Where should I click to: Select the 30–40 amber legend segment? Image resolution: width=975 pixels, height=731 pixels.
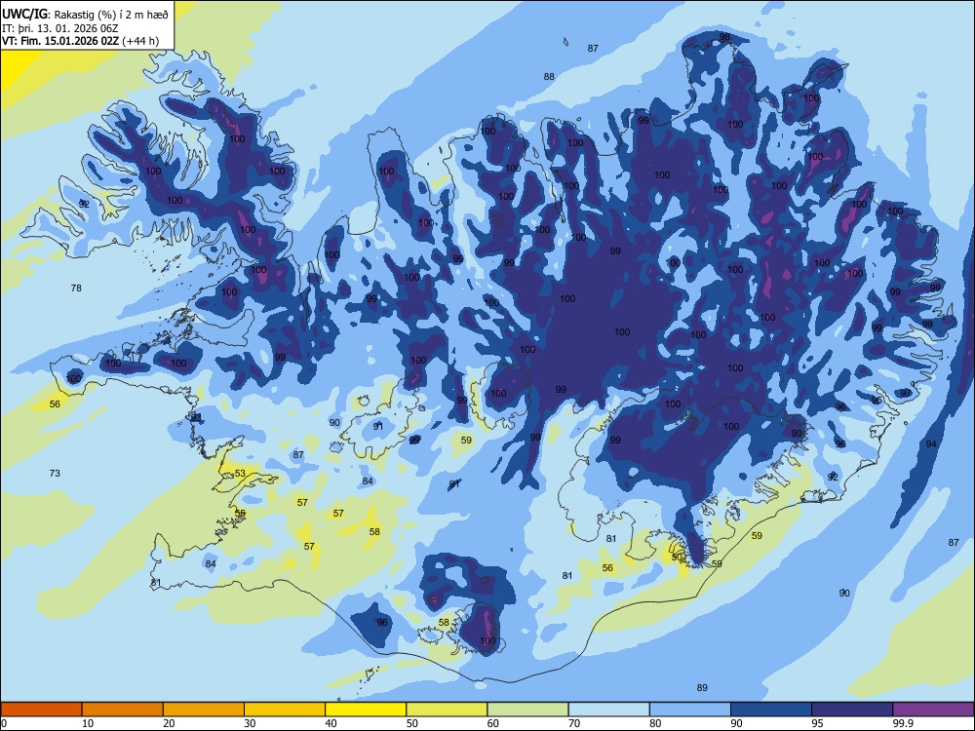tap(285, 710)
